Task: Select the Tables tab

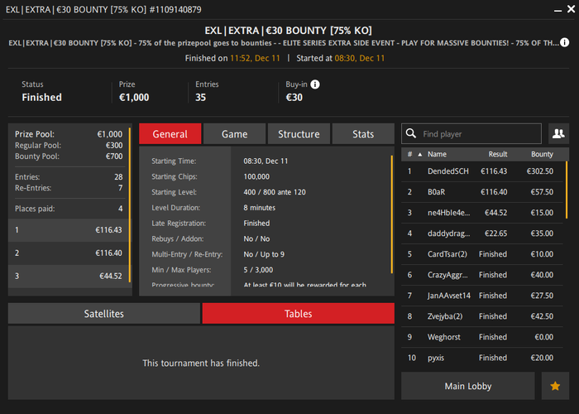Action: [x=299, y=314]
